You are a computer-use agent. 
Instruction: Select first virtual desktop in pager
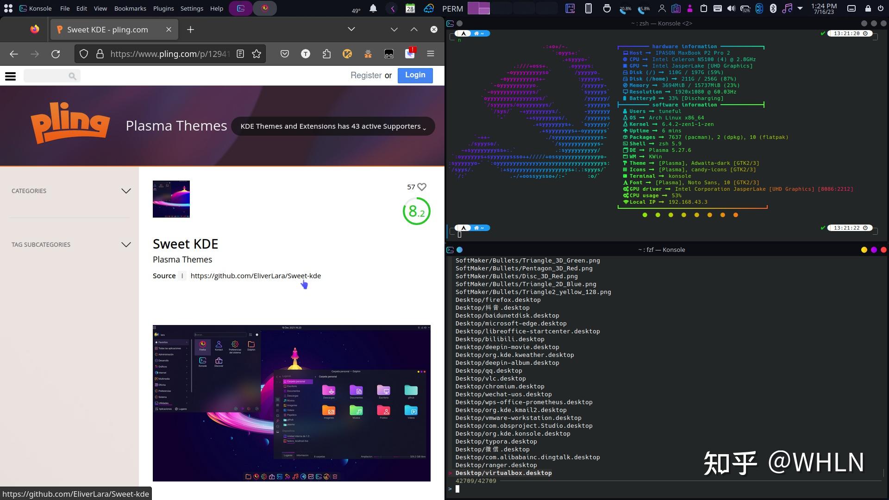479,8
